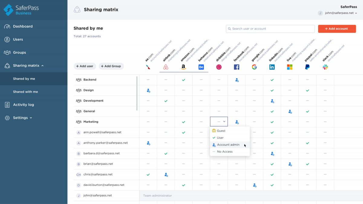This screenshot has height=204, width=363.
Task: Select the LinkedIn account icon
Action: pos(272,67)
